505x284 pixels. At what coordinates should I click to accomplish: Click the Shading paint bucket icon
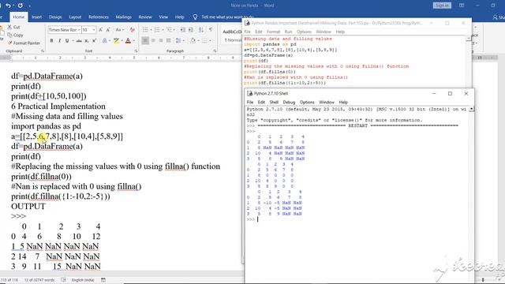[193, 40]
